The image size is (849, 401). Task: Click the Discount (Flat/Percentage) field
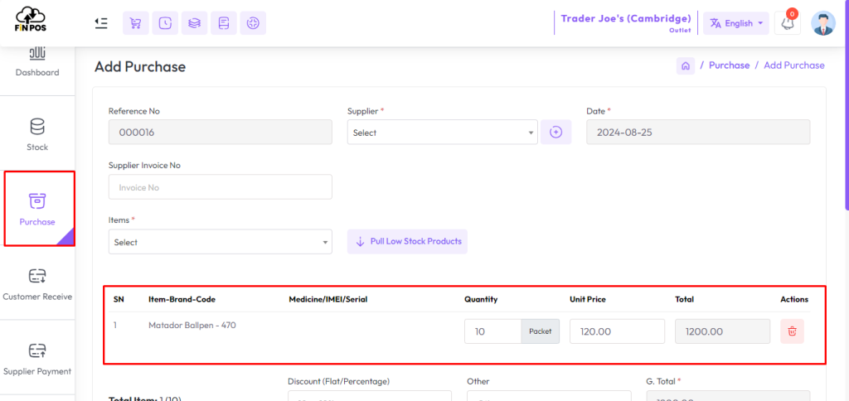370,395
